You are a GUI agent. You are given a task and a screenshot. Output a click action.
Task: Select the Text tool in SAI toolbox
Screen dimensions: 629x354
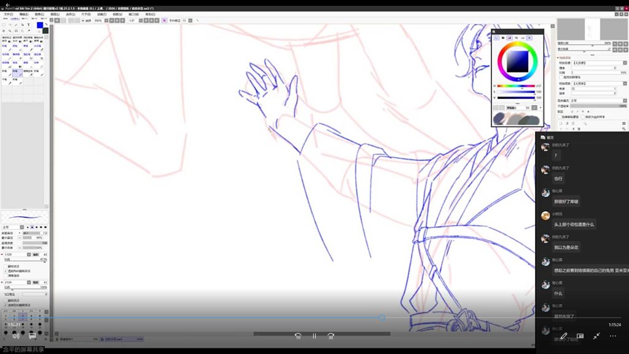coord(28,25)
